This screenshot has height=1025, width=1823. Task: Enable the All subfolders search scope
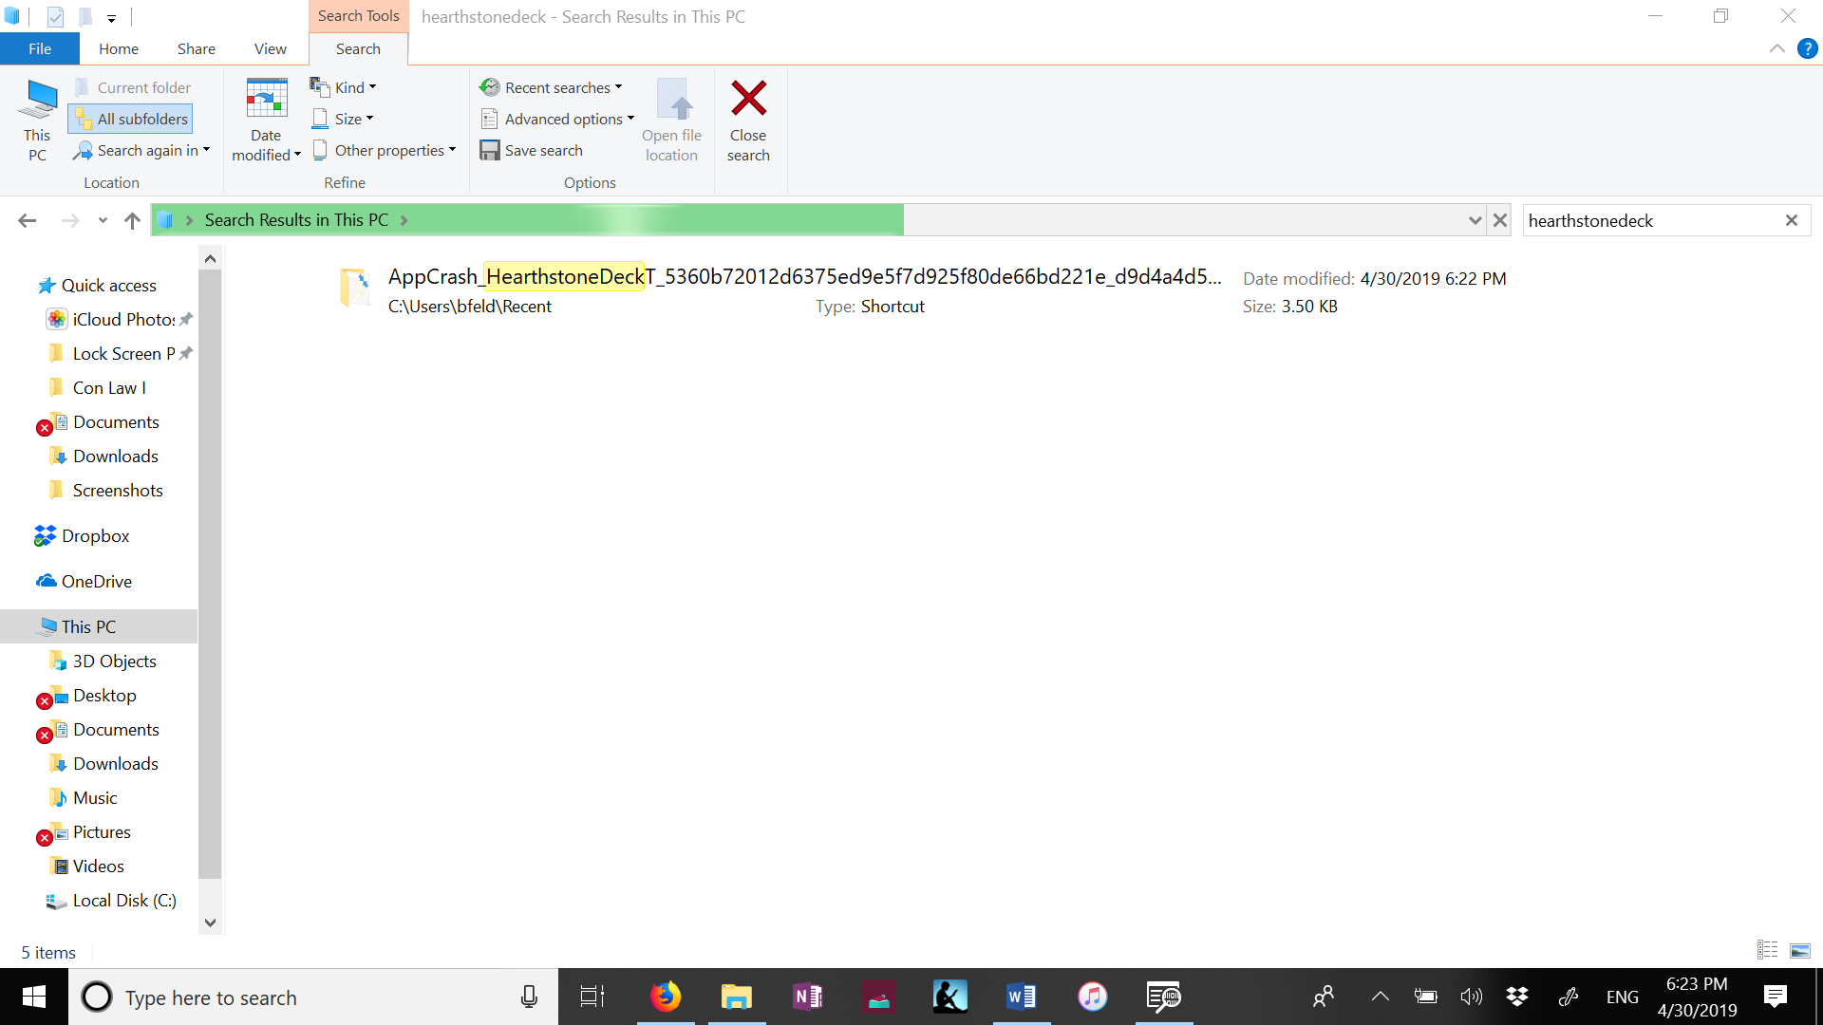130,119
